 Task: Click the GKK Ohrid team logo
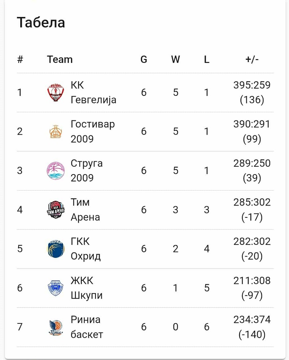point(56,249)
